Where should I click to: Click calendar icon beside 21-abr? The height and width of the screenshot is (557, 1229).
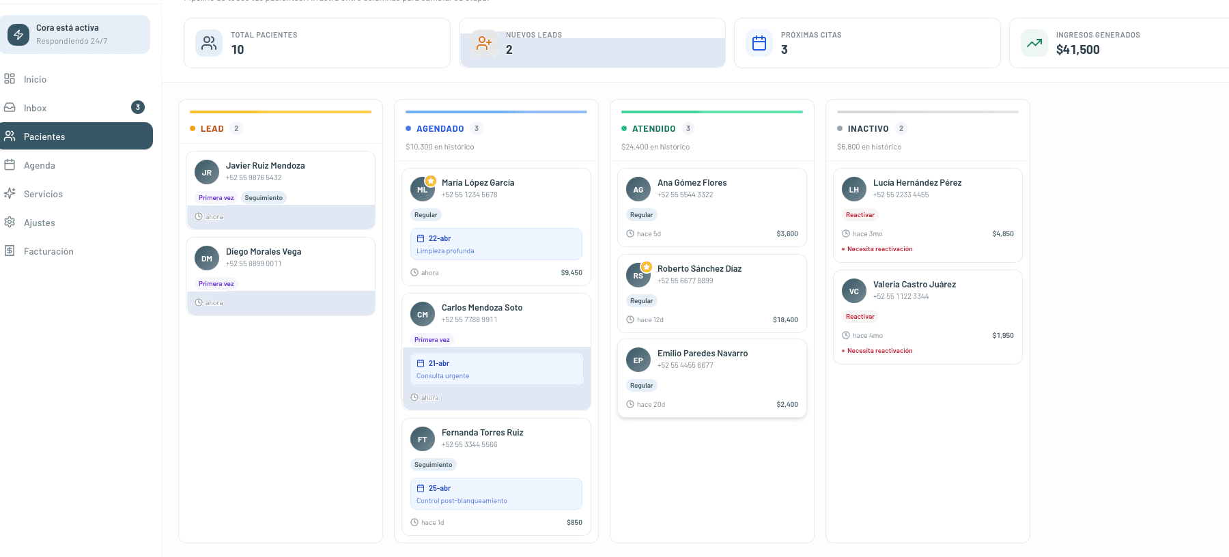point(421,363)
